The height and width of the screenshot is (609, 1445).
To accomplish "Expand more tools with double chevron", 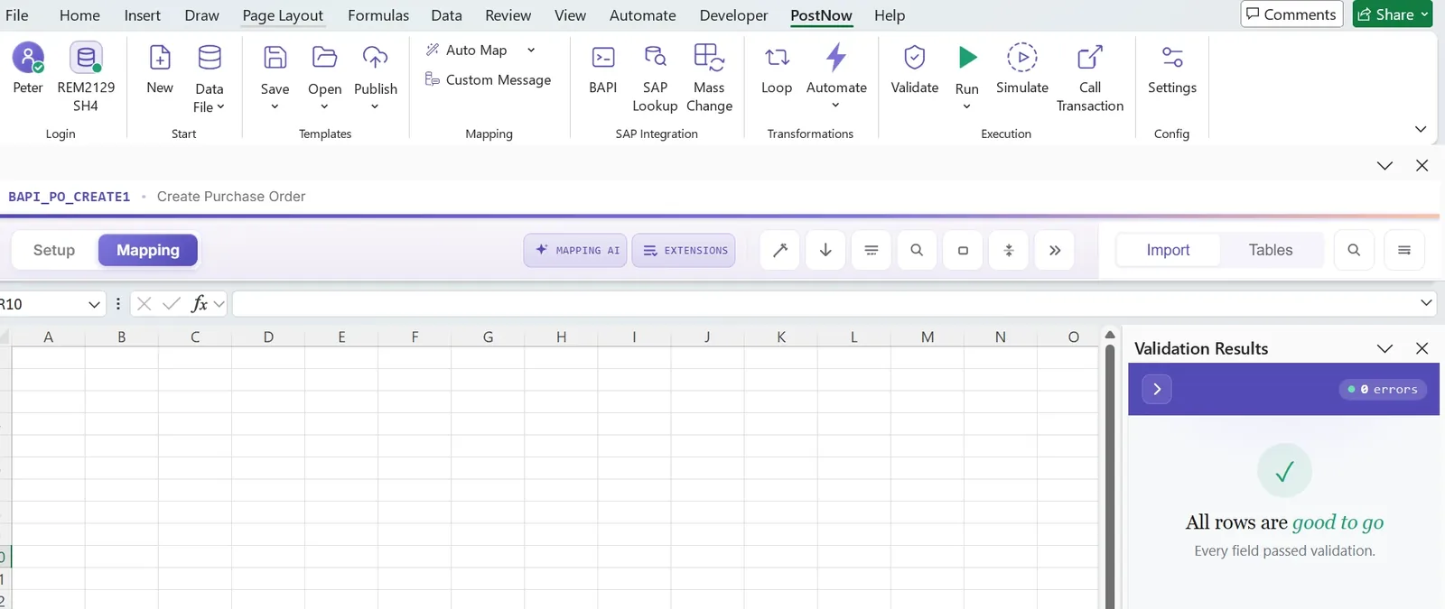I will (x=1055, y=250).
